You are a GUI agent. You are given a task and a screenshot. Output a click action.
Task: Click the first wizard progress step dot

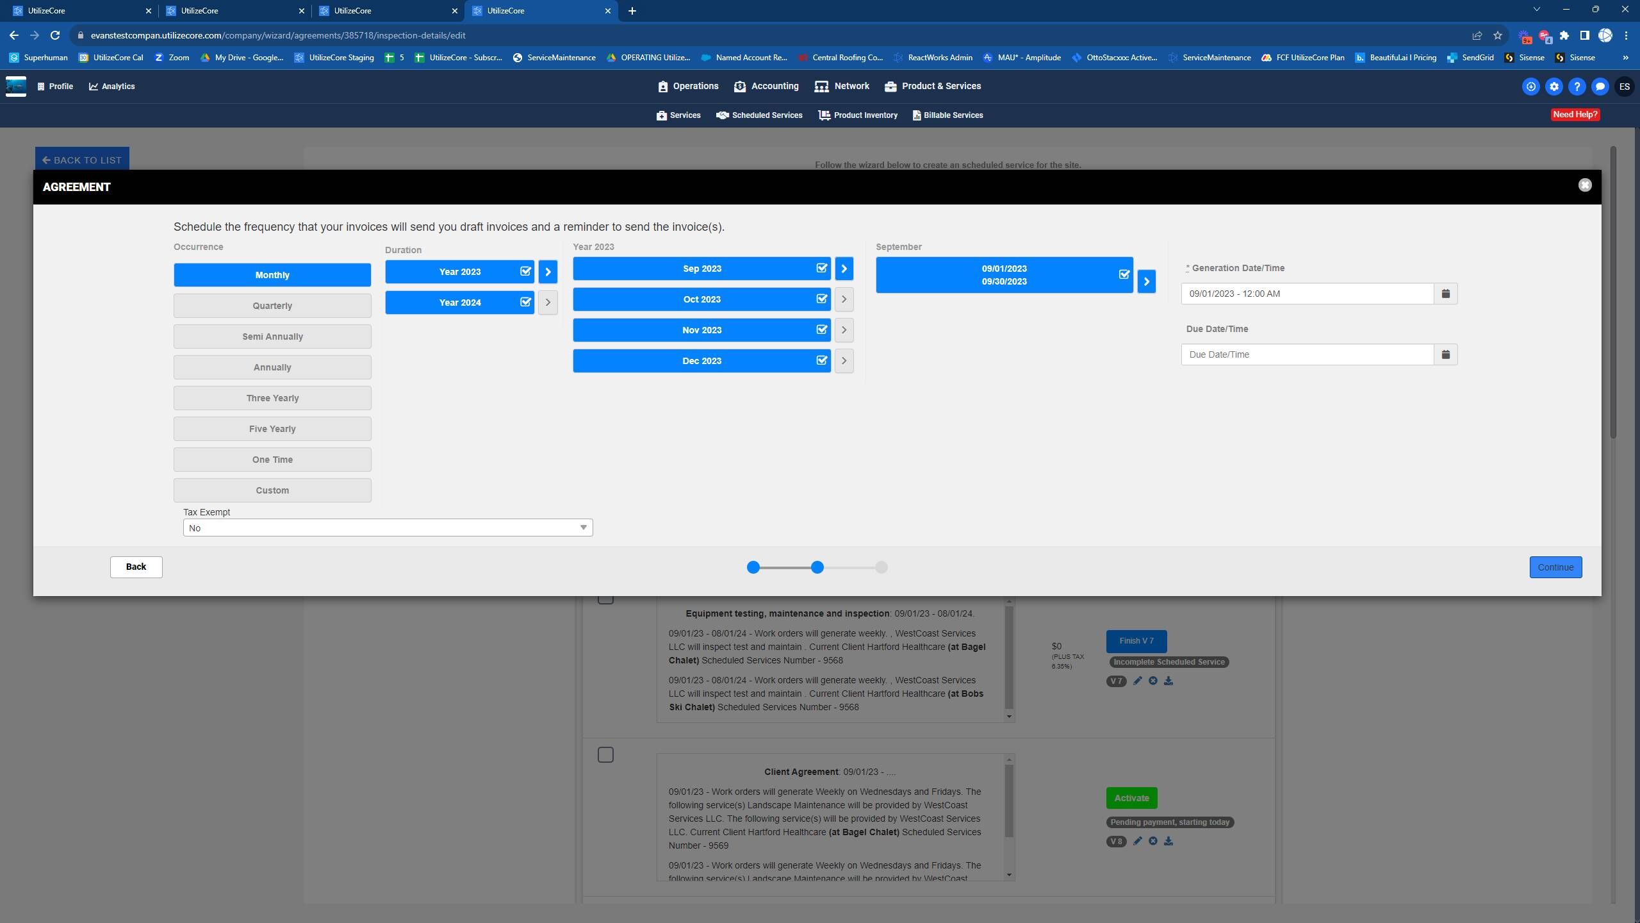753,567
